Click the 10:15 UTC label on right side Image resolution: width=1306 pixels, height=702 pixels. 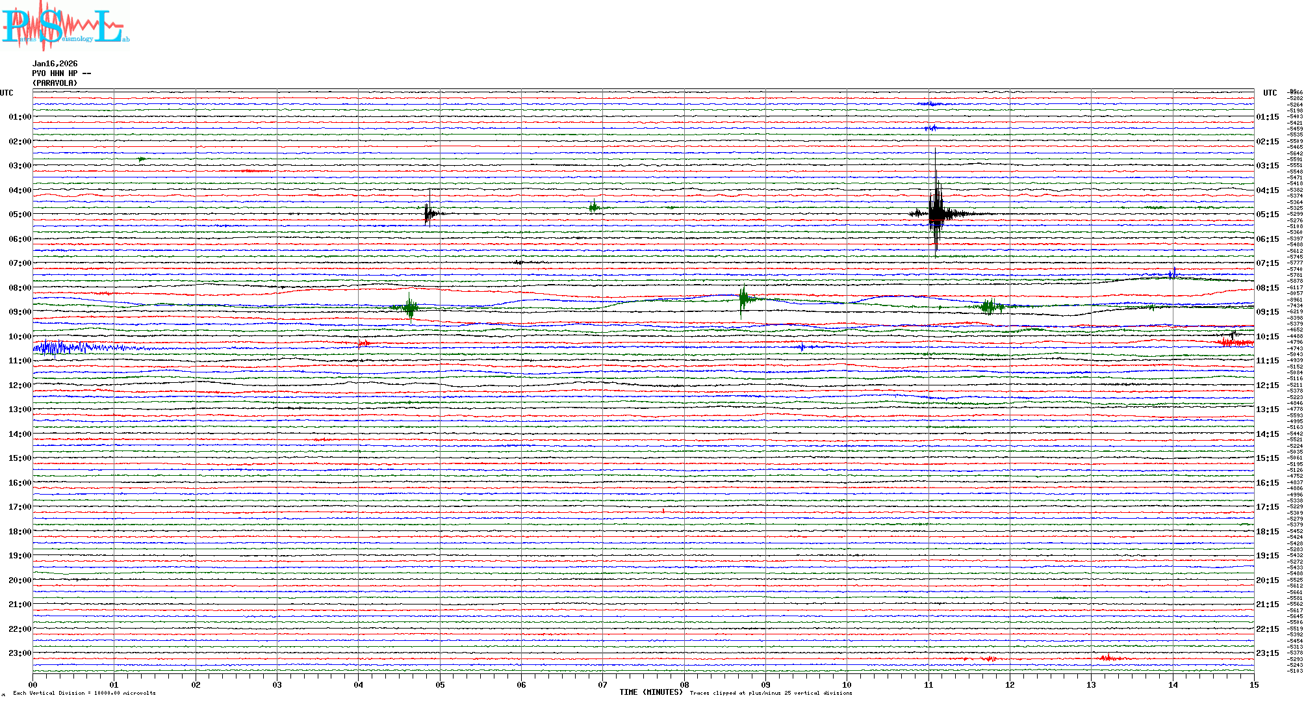click(1267, 337)
